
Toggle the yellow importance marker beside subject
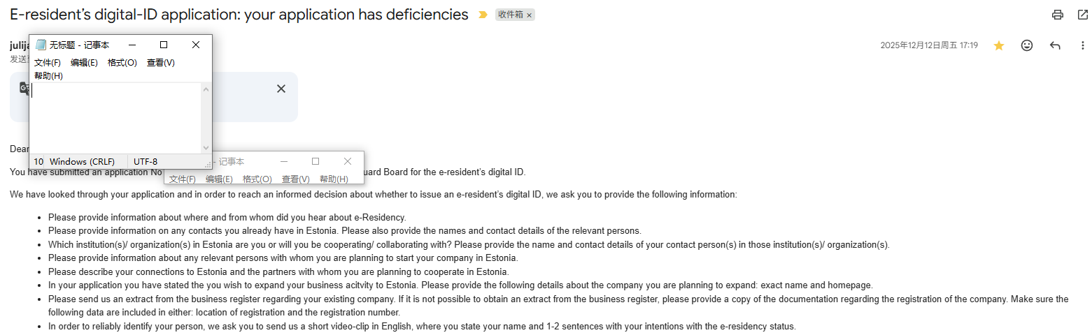483,15
